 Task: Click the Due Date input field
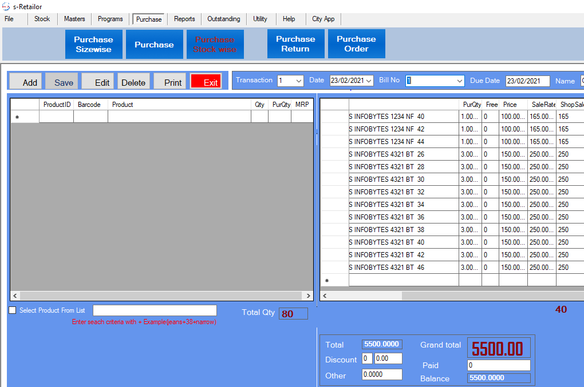(527, 81)
